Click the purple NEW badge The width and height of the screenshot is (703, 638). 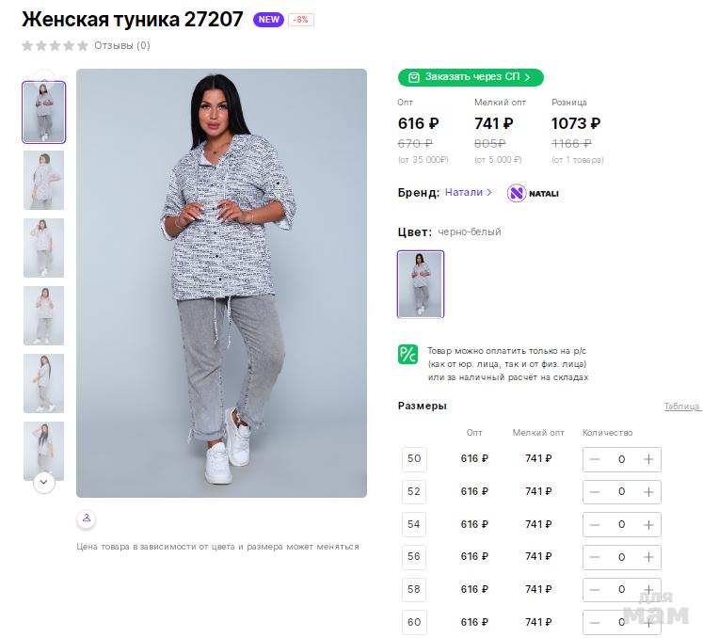[x=268, y=20]
